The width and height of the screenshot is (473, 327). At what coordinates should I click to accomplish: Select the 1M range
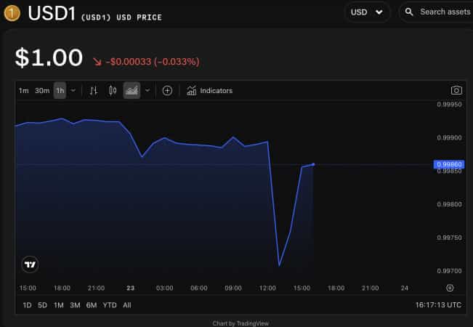click(x=59, y=305)
